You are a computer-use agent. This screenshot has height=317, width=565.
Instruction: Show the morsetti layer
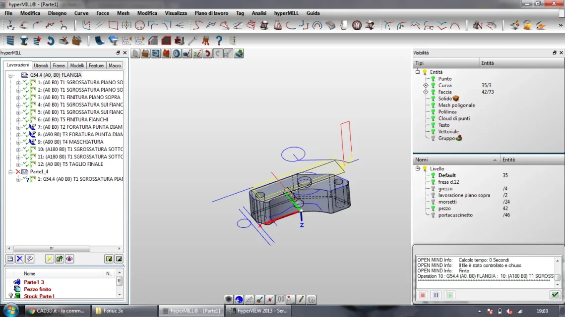[x=433, y=202]
